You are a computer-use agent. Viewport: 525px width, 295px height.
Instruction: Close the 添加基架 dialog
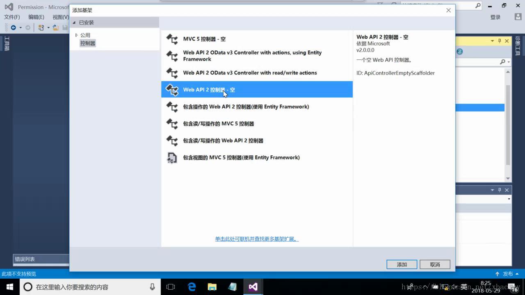(448, 10)
